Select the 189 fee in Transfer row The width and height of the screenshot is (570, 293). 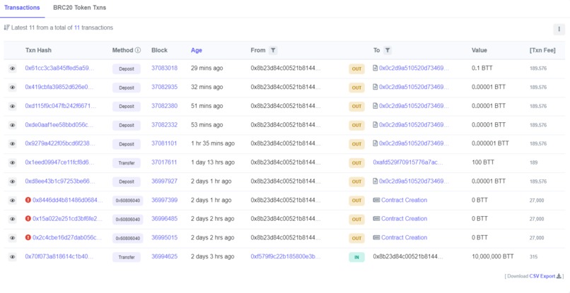pyautogui.click(x=533, y=162)
